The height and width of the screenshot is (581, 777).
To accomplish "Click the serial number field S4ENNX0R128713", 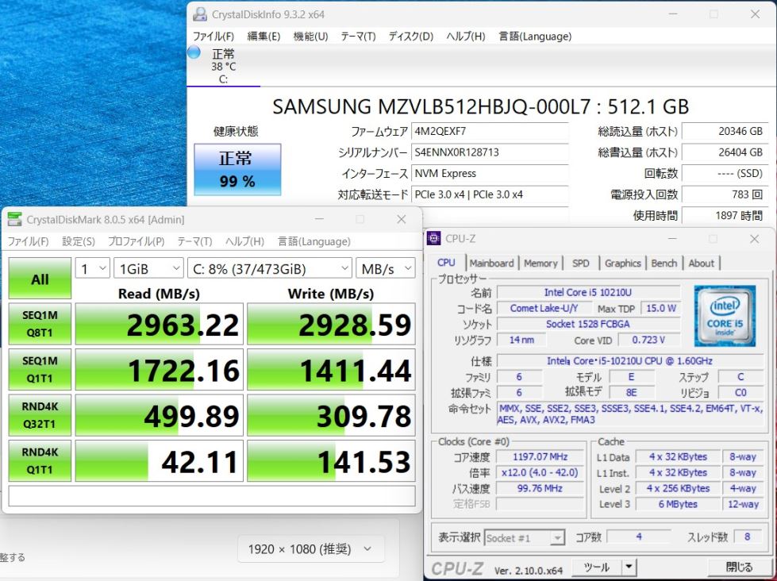I will pos(490,152).
